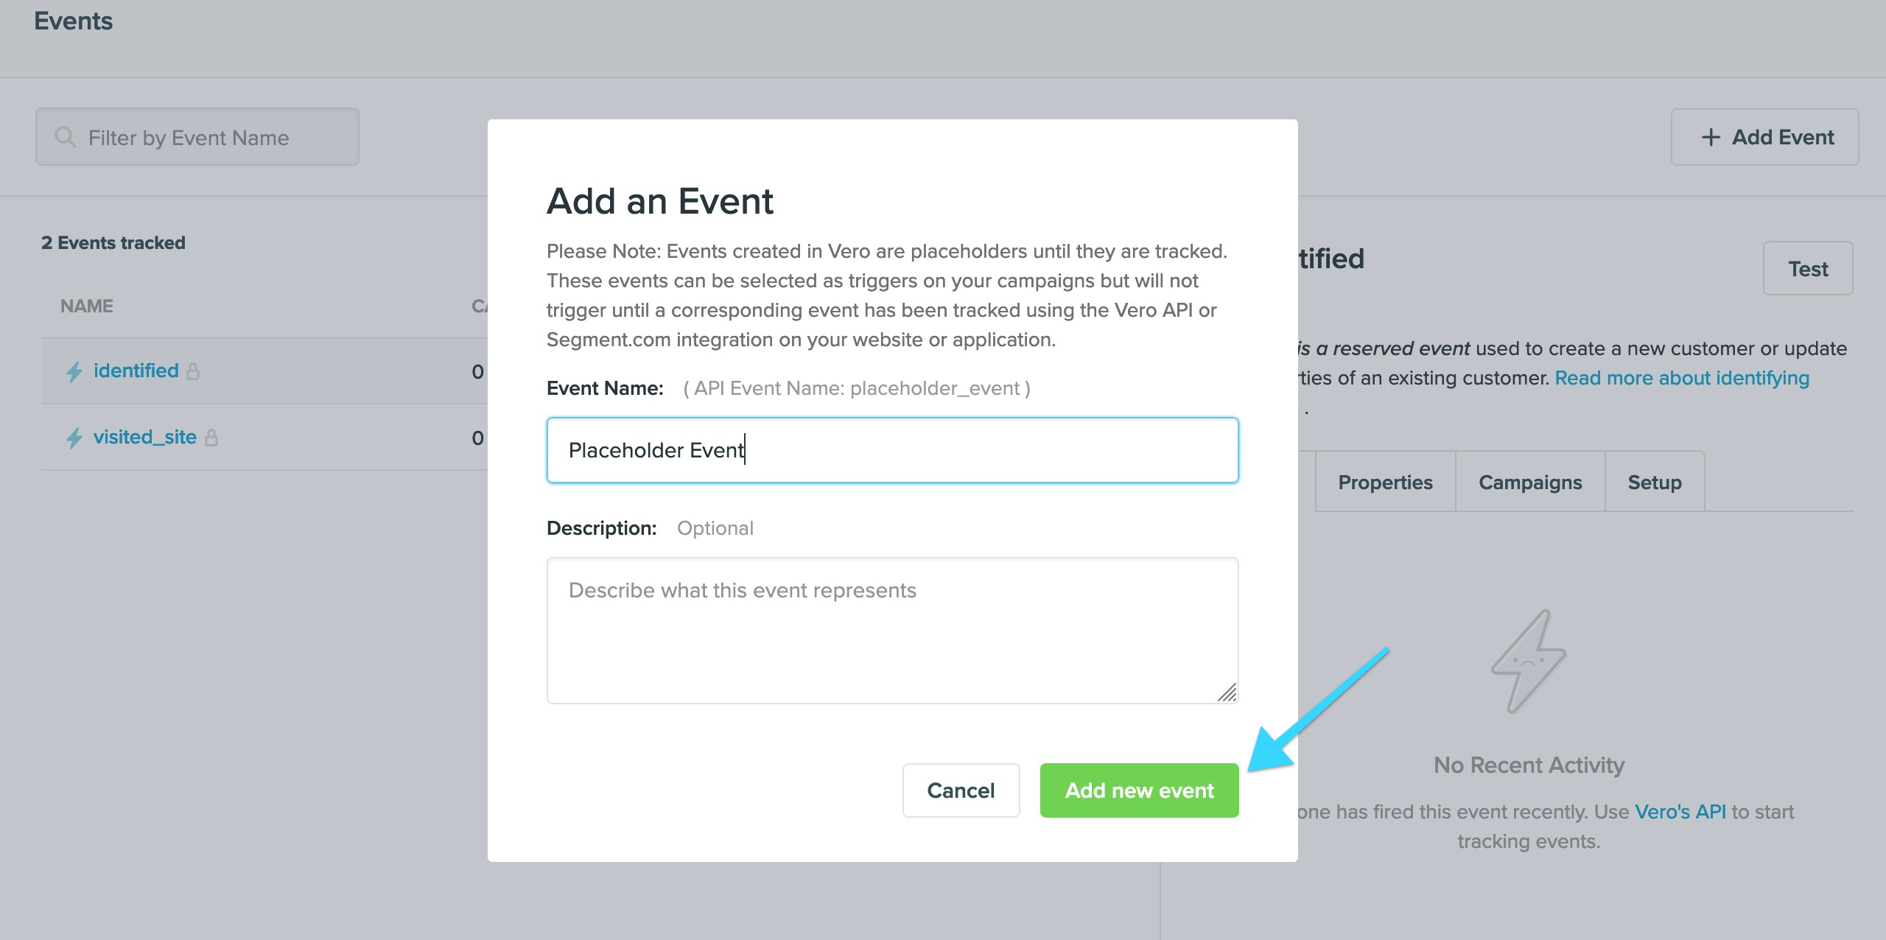
Task: Open the visited_site event
Action: 144,437
